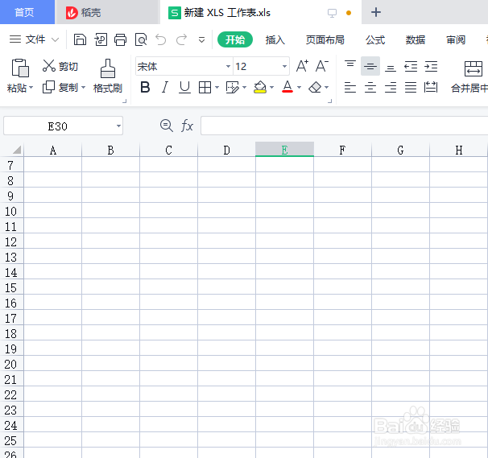
Task: Select the Format Painter (格式刷)
Action: pos(108,76)
